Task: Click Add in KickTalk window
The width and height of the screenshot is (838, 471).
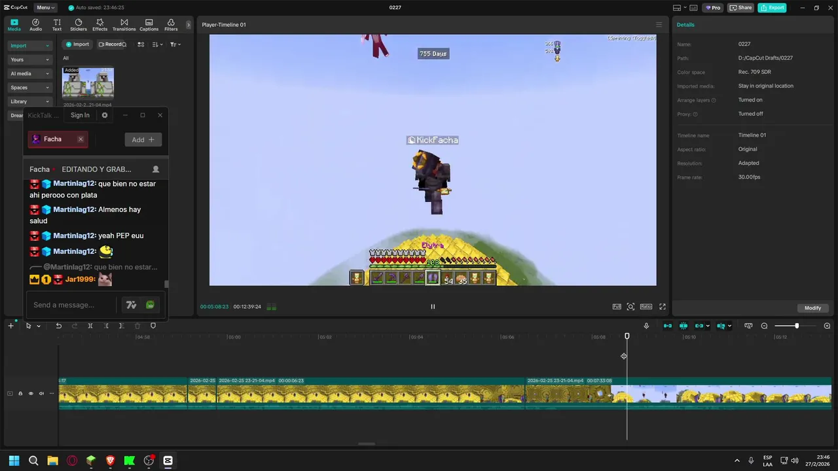Action: tap(143, 139)
